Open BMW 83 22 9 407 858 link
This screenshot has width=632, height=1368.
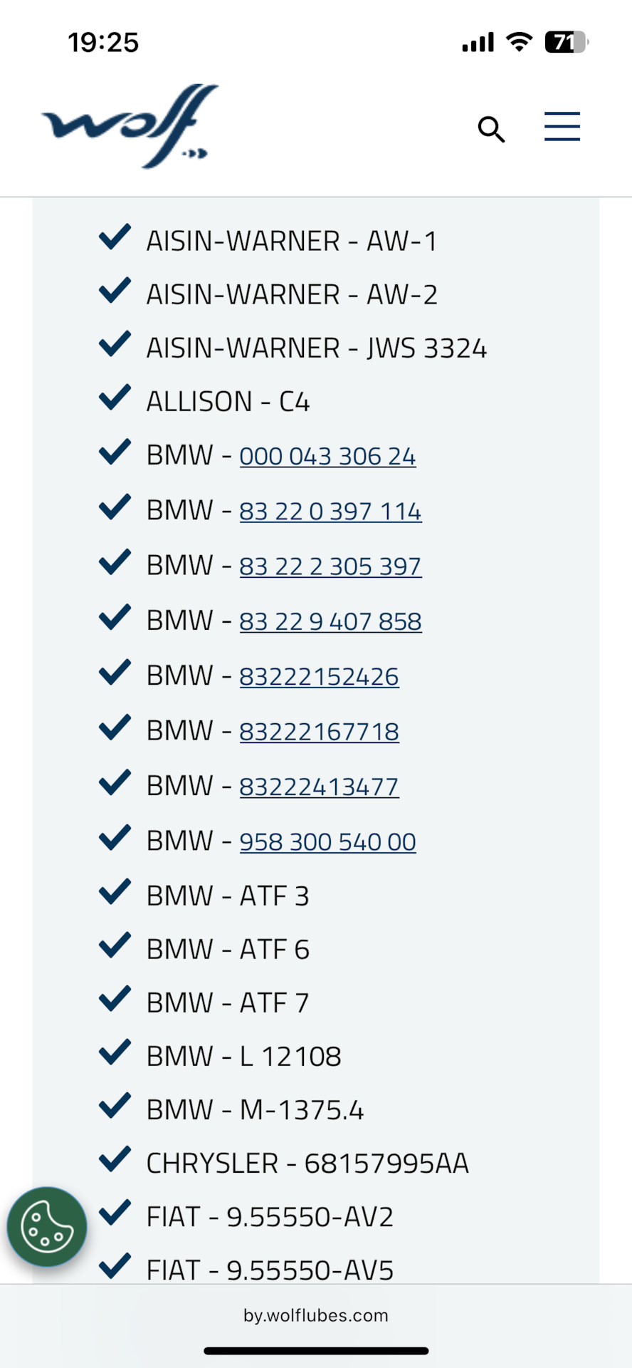tap(330, 621)
